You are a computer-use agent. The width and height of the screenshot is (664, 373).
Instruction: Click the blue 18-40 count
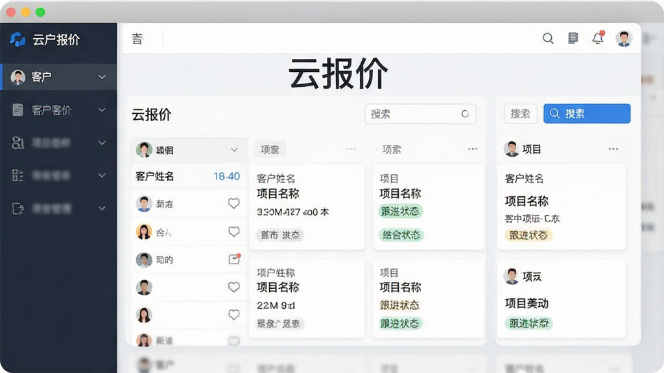coord(226,176)
